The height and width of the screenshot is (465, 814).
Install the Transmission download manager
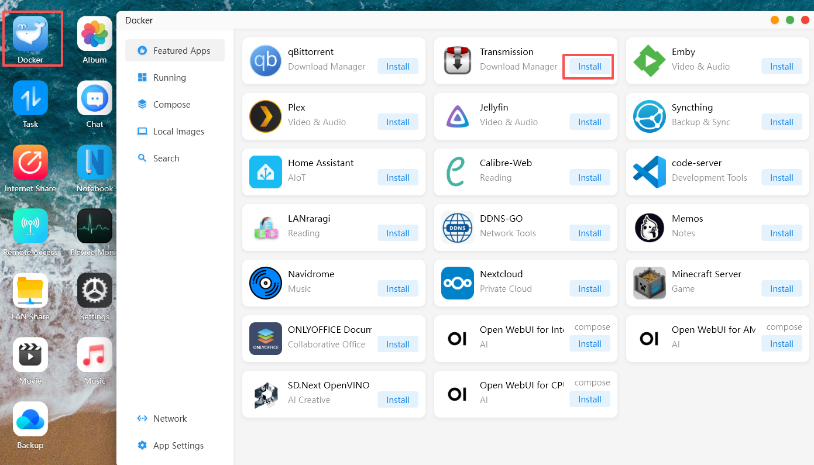pyautogui.click(x=590, y=67)
